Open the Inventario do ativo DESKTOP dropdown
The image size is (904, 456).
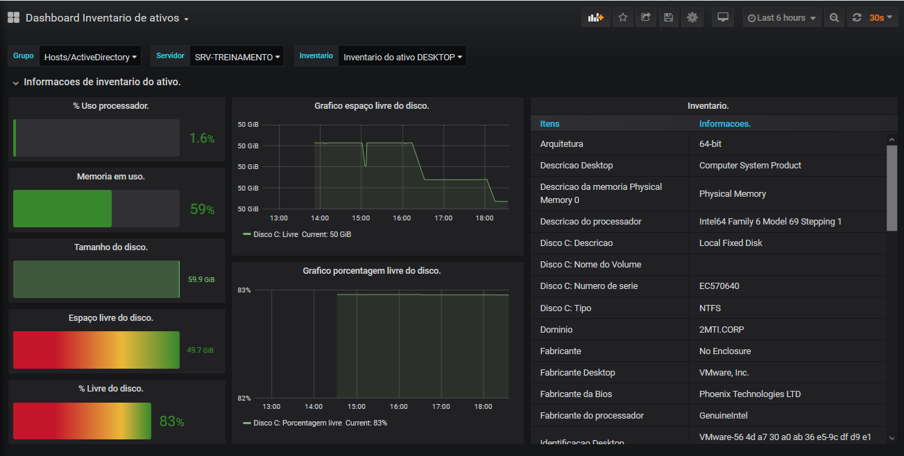click(x=402, y=57)
